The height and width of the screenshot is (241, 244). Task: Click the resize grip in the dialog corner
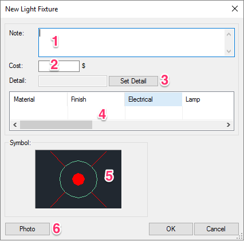(239, 236)
